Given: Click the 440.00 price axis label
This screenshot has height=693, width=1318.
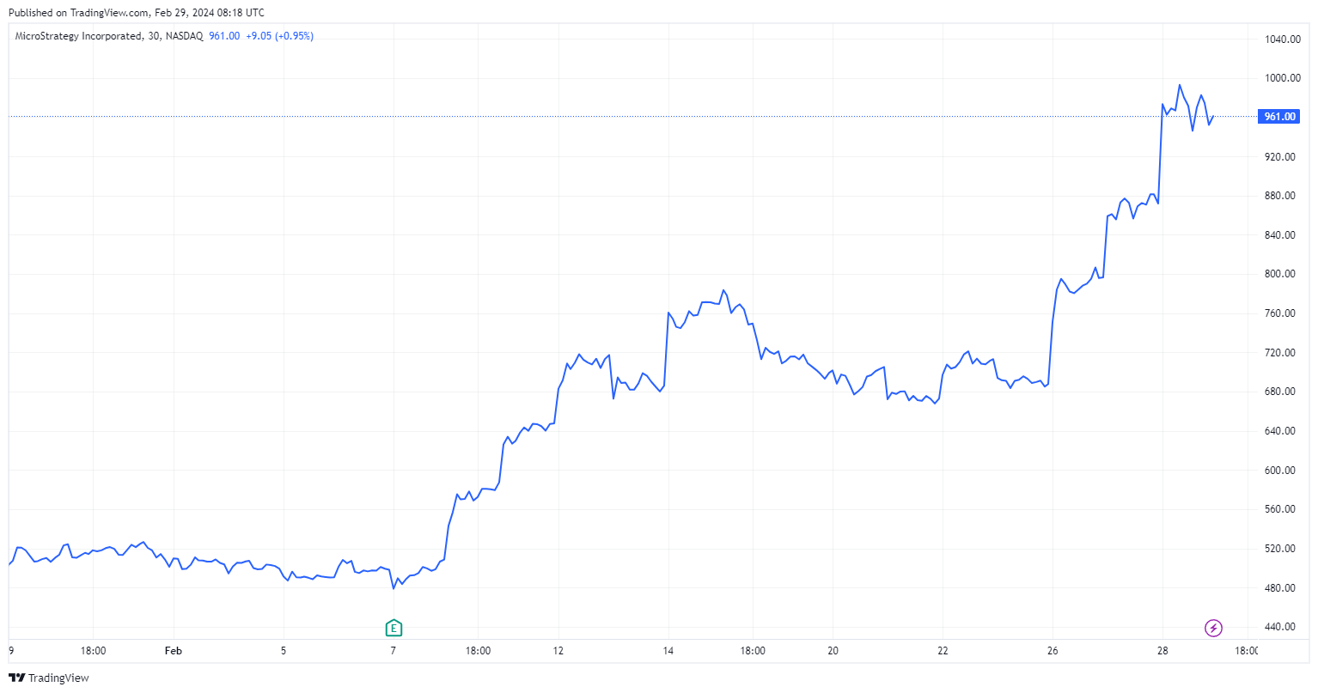Looking at the screenshot, I should 1282,627.
